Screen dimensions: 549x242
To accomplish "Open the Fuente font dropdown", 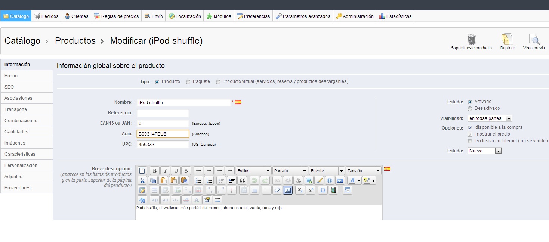I will [327, 171].
